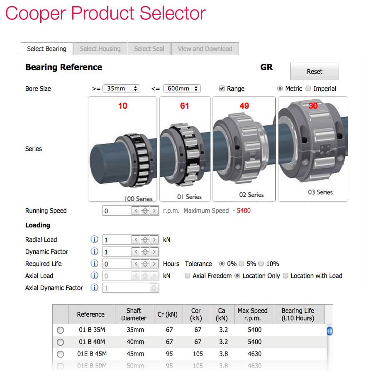Click the Required Life right arrow
Screen dimensions: 376x376
click(154, 264)
